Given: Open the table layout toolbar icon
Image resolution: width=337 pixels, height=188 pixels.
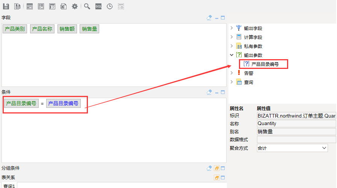Looking at the screenshot, I should coord(41,6).
